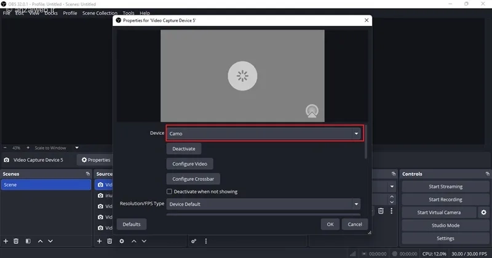Click the network signal icon in the status bar
Screen dimensions: 492x258
(x=352, y=254)
